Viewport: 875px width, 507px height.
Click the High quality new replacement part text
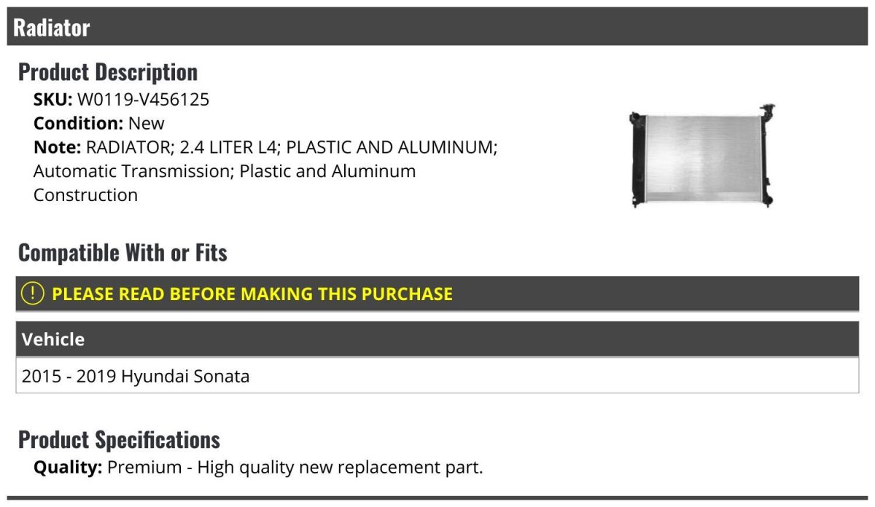pos(340,467)
